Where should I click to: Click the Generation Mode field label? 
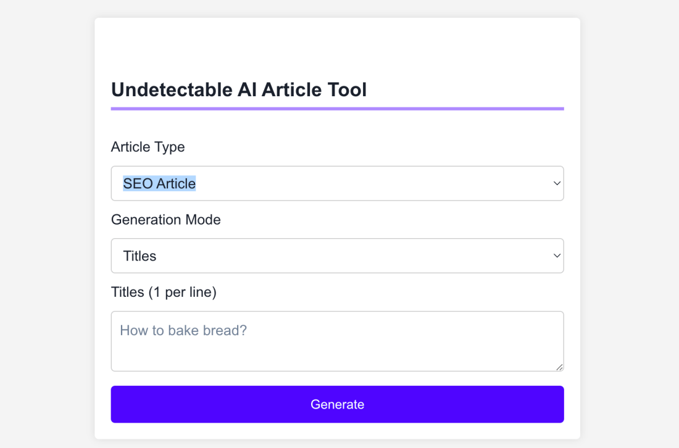165,220
